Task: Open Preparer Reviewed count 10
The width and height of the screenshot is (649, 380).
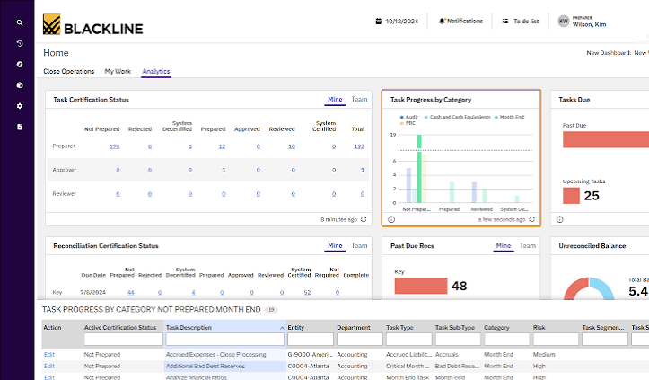Action: (x=292, y=146)
